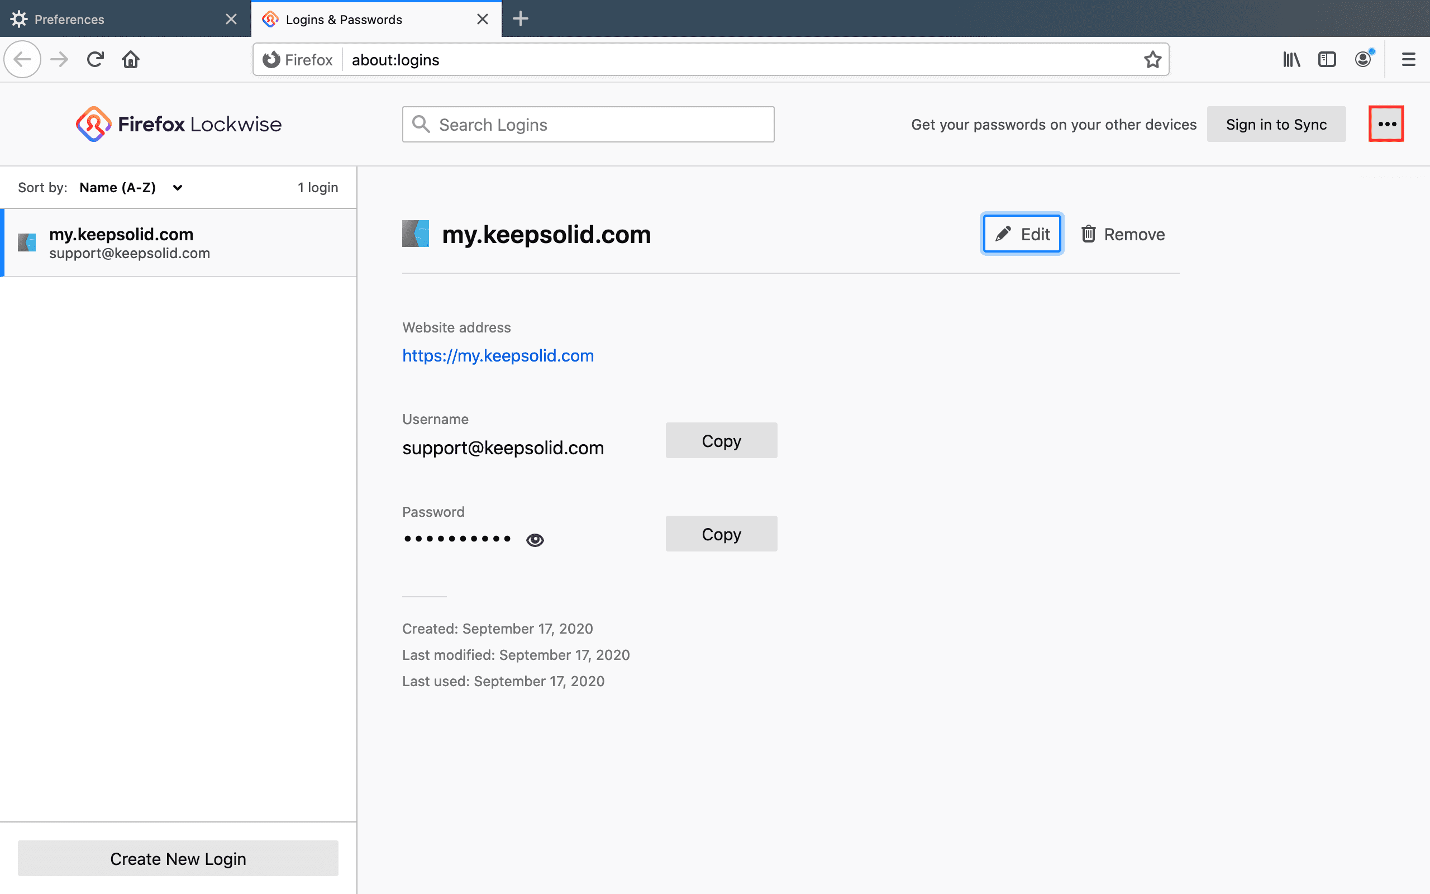The width and height of the screenshot is (1430, 894).
Task: Toggle the sidebar panel icon
Action: coord(1327,59)
